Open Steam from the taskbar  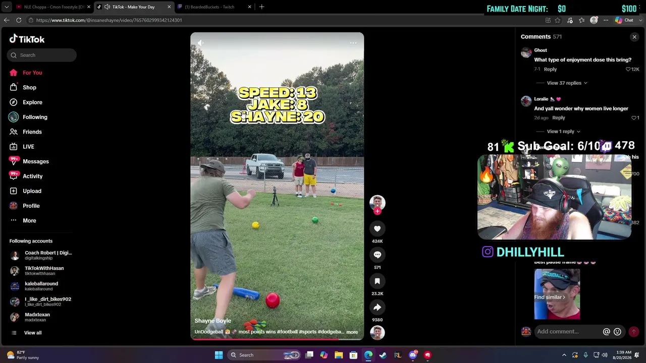(383, 355)
